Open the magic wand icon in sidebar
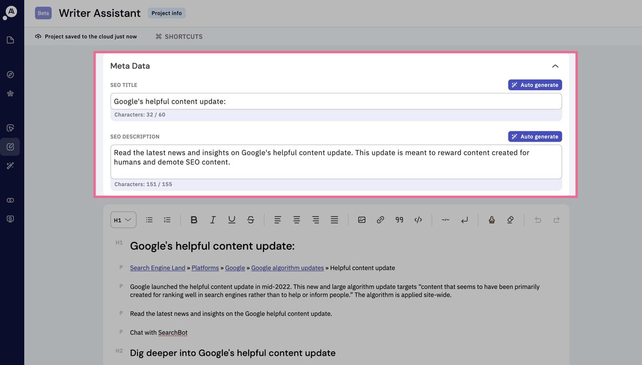 tap(10, 166)
